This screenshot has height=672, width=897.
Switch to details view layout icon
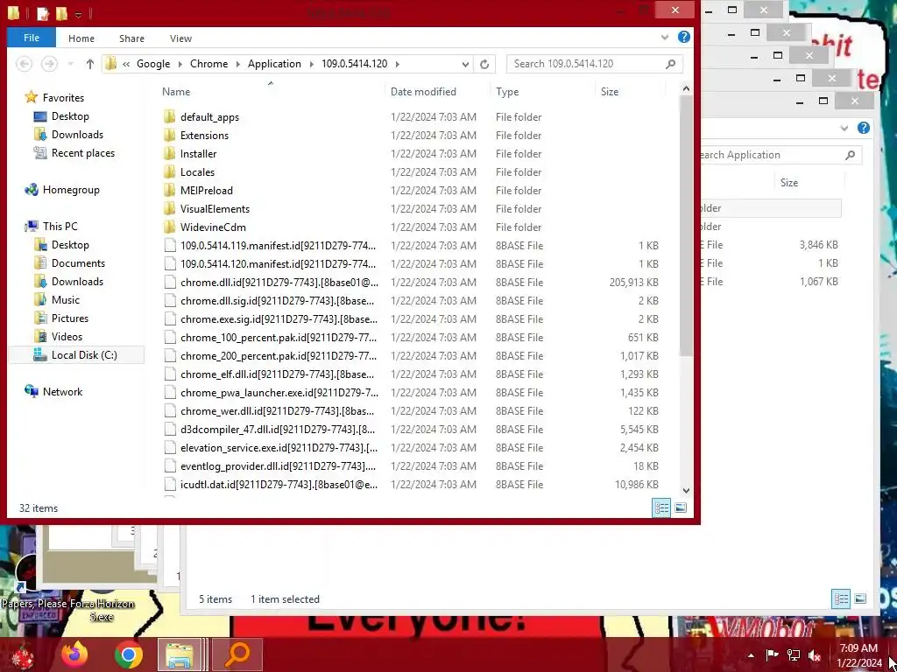(x=661, y=507)
